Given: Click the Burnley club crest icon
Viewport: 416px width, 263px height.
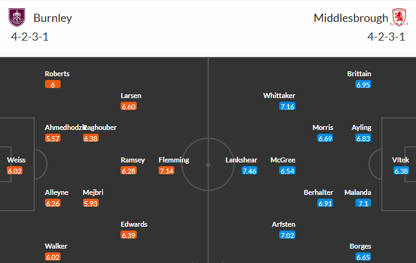Looking at the screenshot, I should coord(17,17).
